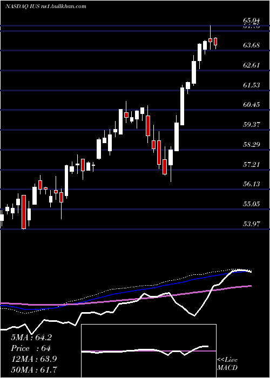Viewport: 270px width, 378px height.
Task: Click the 62.61 price level label
Action: (x=252, y=65)
